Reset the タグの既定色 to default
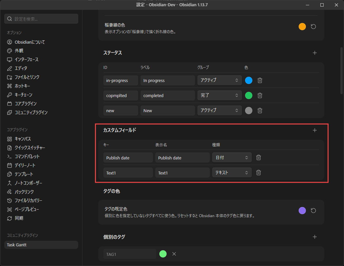 point(313,211)
